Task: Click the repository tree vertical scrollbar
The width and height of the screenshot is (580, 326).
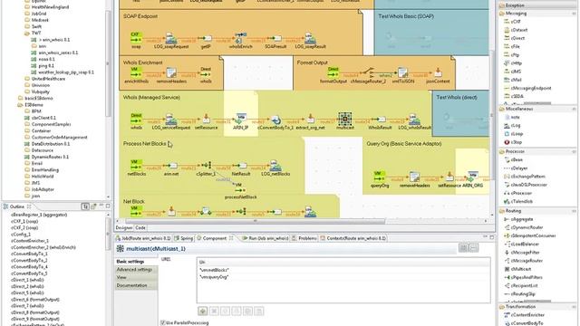Action: [x=108, y=62]
